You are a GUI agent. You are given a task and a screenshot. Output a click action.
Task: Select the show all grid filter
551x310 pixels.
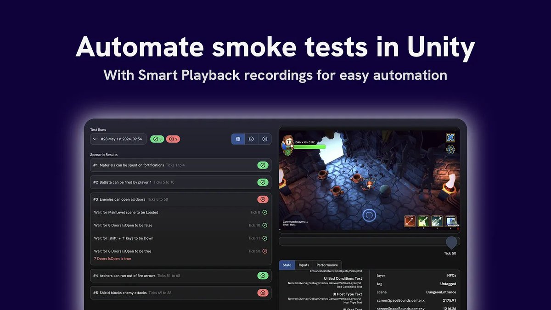click(x=238, y=139)
